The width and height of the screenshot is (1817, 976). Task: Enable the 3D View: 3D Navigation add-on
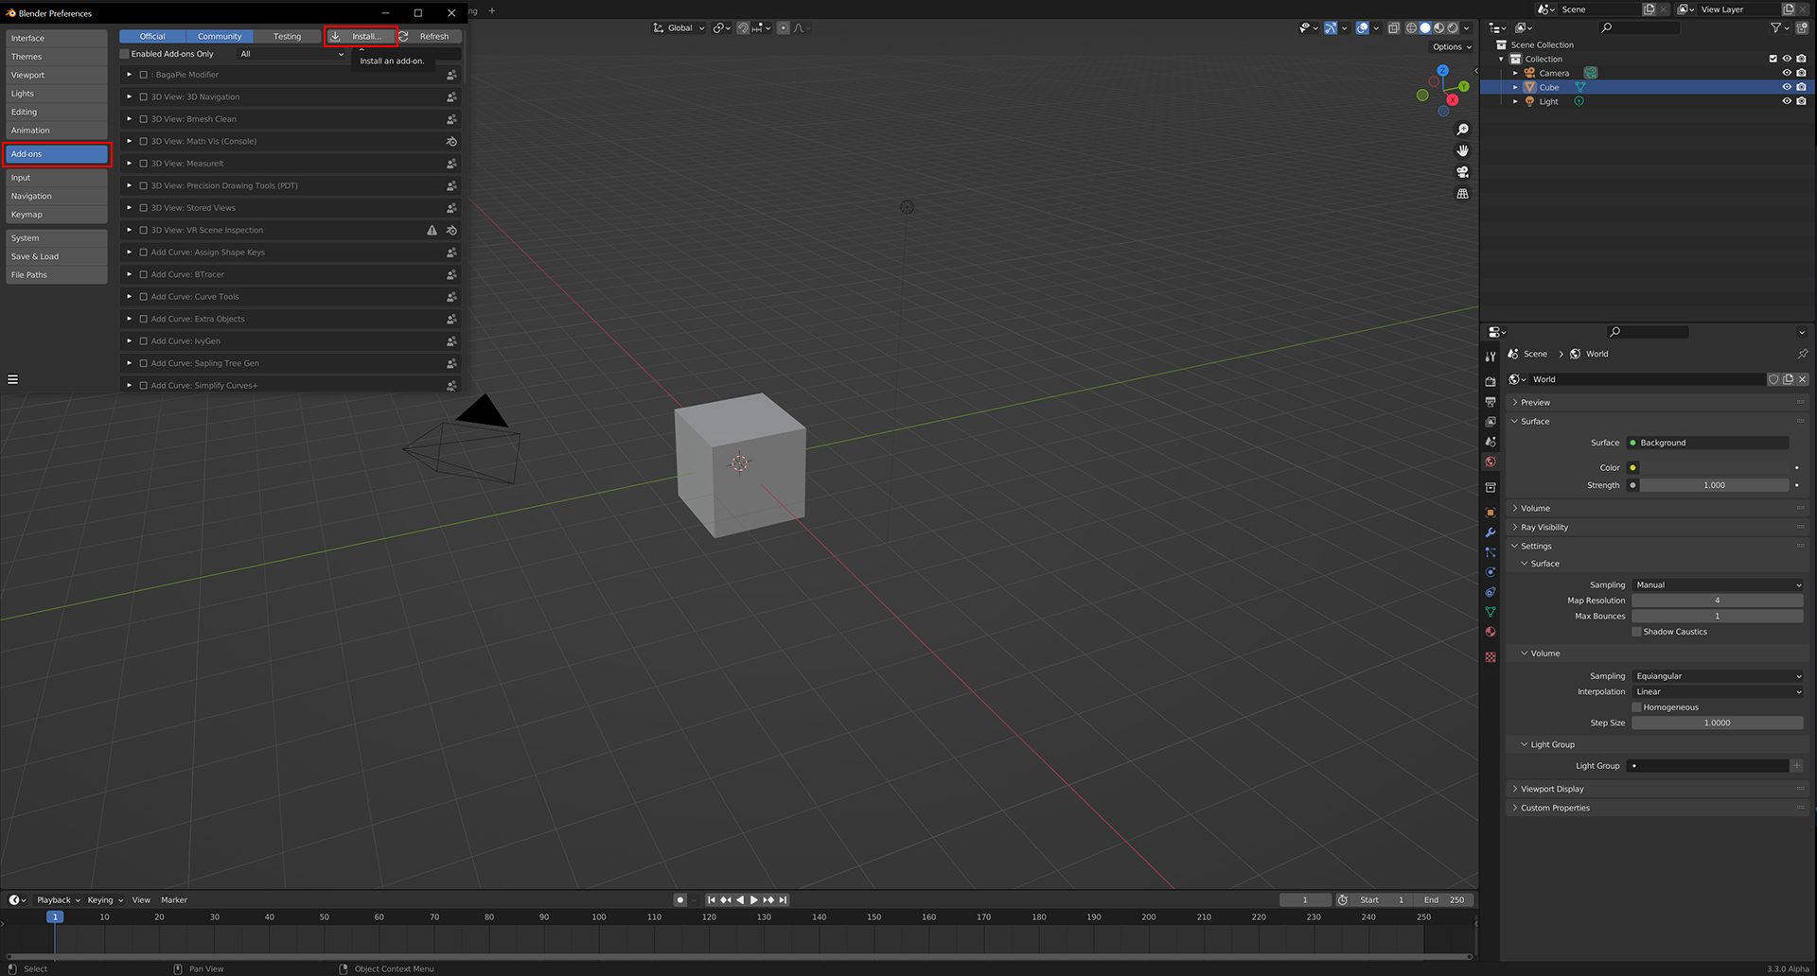143,97
